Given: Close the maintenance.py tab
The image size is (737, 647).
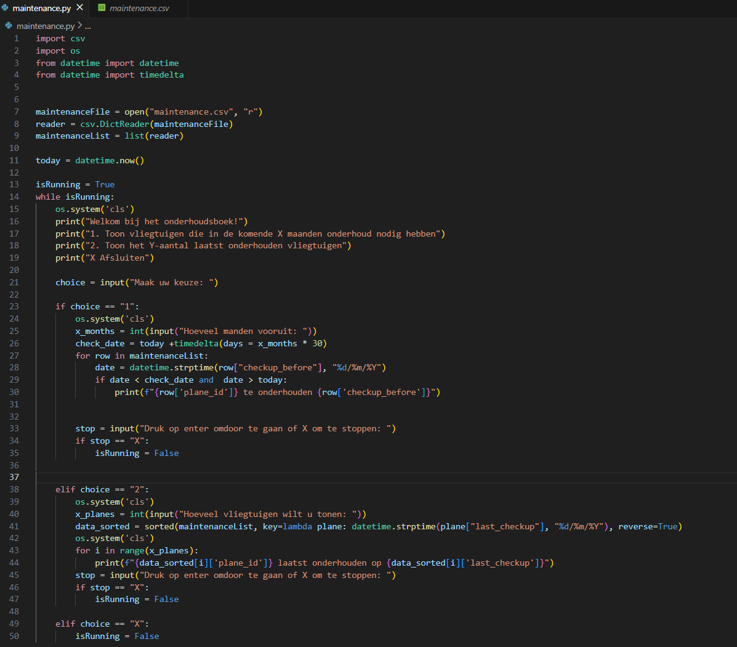Looking at the screenshot, I should coord(80,7).
